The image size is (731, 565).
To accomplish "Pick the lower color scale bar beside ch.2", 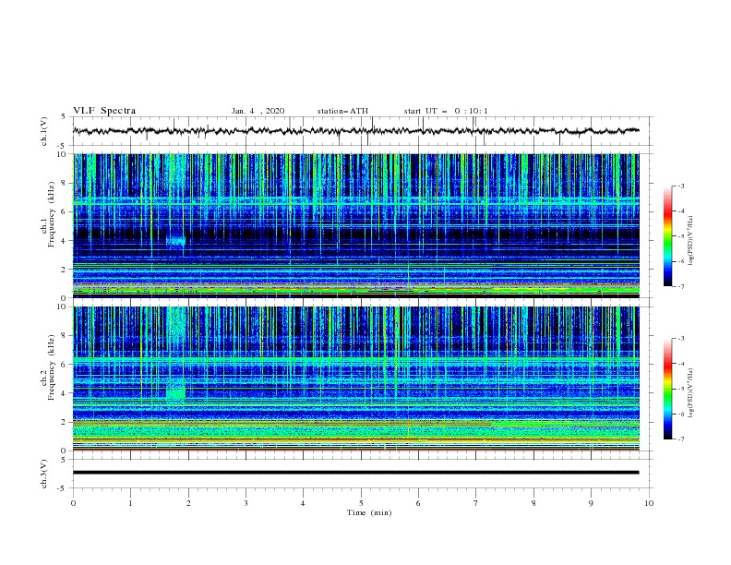I will (x=667, y=389).
